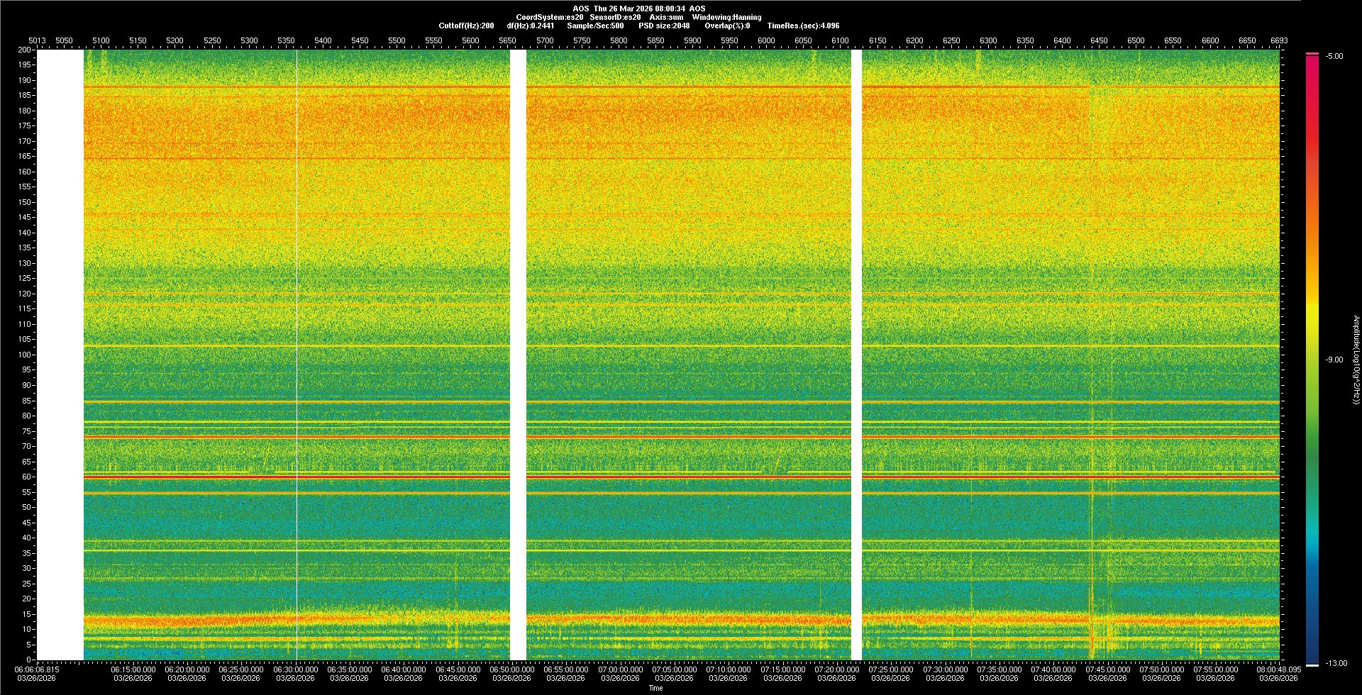
Task: Click the -13.00 minimum on the colorbar
Action: point(1336,664)
